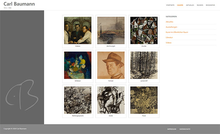220x134 pixels.
Task: Open the Museen menu item
Action: click(x=200, y=5)
